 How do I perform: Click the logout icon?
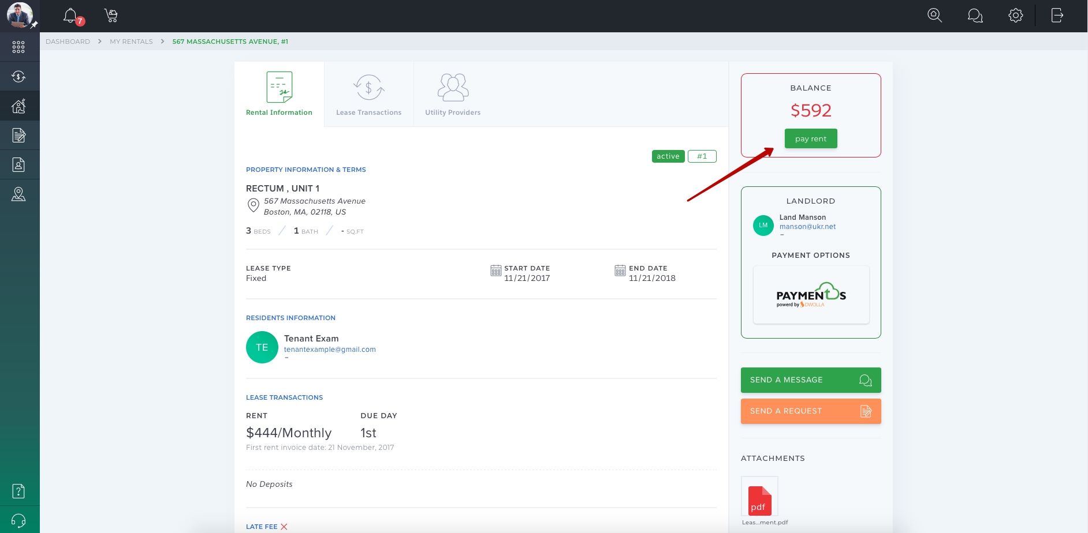click(x=1057, y=16)
